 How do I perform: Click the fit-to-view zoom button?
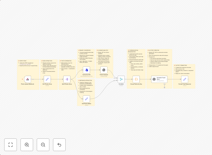pyautogui.click(x=11, y=145)
